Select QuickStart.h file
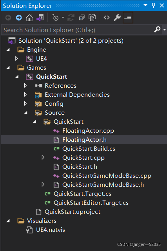This screenshot has height=251, width=167. (x=80, y=167)
